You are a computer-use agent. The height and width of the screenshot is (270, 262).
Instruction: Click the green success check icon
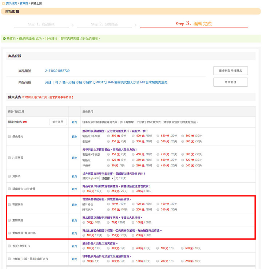(4, 39)
